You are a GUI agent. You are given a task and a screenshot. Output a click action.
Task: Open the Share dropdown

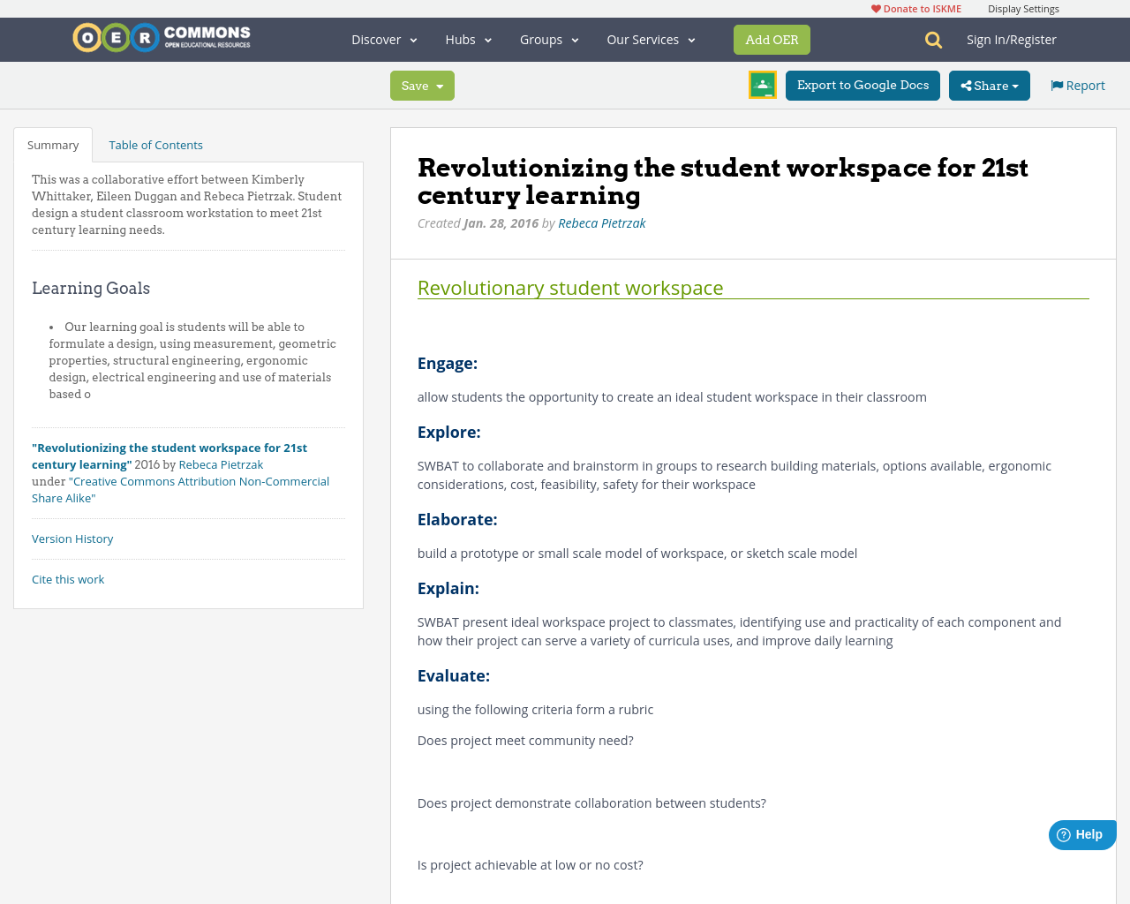(x=989, y=86)
